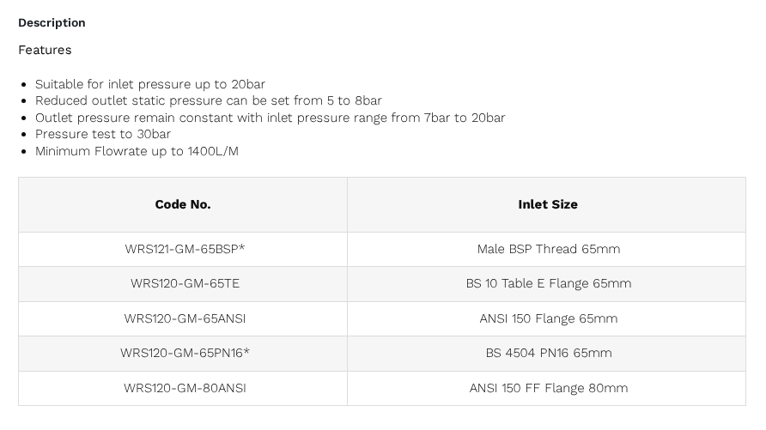This screenshot has width=766, height=430.
Task: Click Male BSP Thread 65mm cell
Action: 548,249
